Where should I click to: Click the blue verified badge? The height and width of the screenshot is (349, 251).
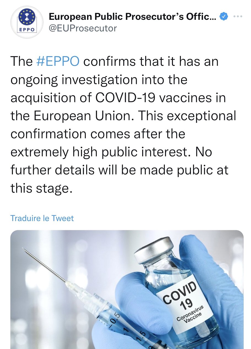pos(223,17)
